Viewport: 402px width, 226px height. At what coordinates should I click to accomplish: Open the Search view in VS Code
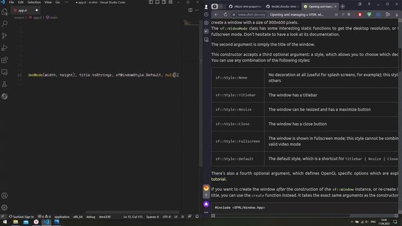pyautogui.click(x=4, y=24)
